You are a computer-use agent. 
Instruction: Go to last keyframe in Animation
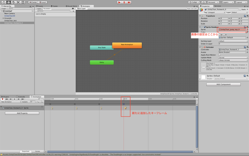(x=22, y=99)
